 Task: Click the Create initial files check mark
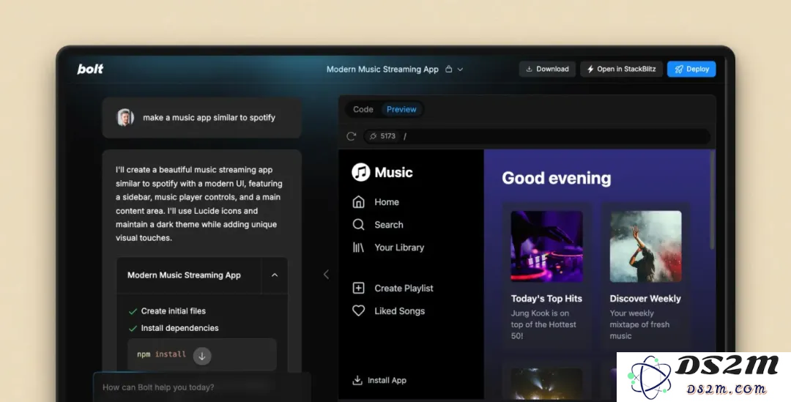point(133,311)
